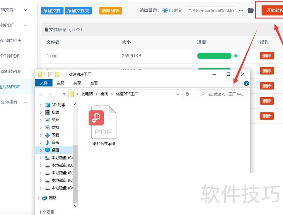This screenshot has width=283, height=215.
Task: Open recent locations dropdown next to forward arrow
Action: click(58, 94)
